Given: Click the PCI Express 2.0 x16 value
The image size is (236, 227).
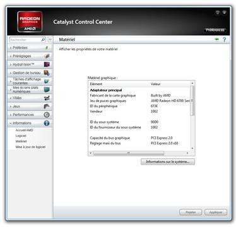Looking at the screenshot, I should click(x=165, y=143).
